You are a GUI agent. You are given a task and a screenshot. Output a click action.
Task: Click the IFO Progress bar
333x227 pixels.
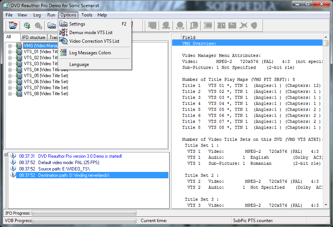[x=84, y=213]
